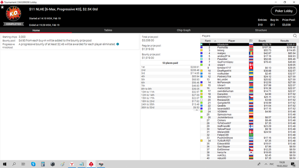The width and height of the screenshot is (299, 168).
Task: Click the cyan color tag of h8autumn
Action: 201,44
